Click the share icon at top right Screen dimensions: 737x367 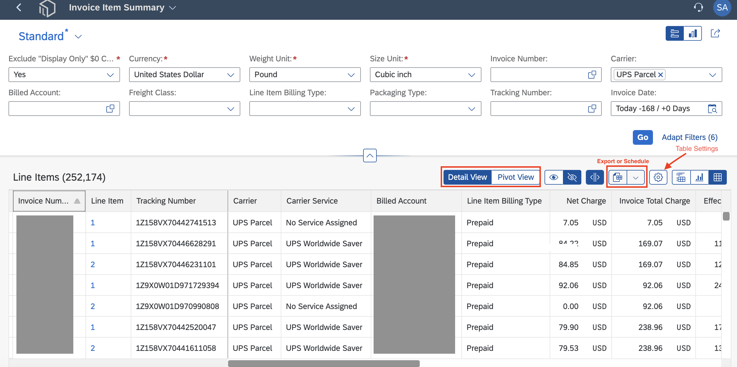[x=715, y=33]
